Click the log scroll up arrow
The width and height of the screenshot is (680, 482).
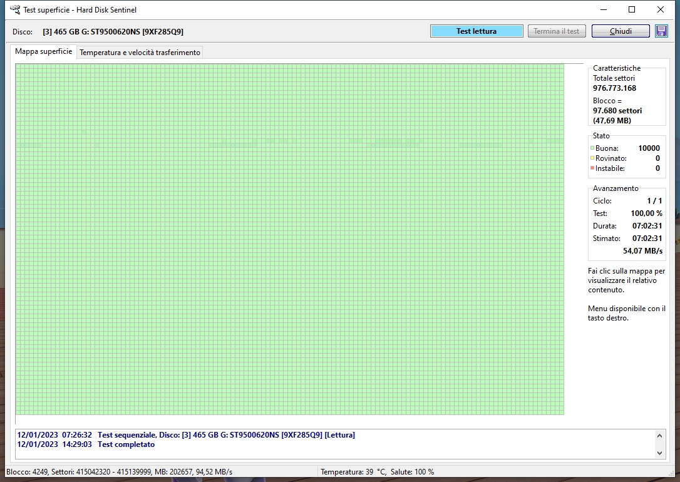(659, 436)
